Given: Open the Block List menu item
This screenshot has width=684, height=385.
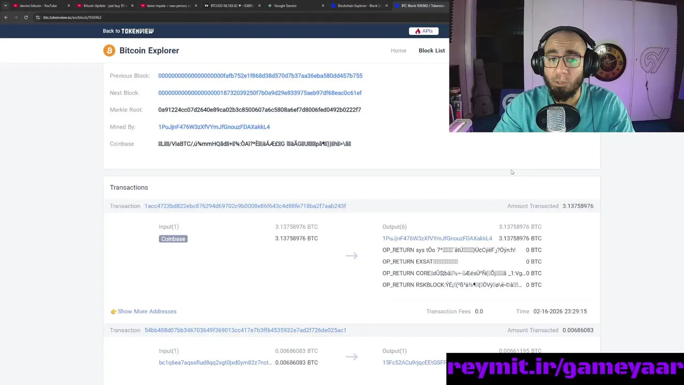Looking at the screenshot, I should pos(432,50).
